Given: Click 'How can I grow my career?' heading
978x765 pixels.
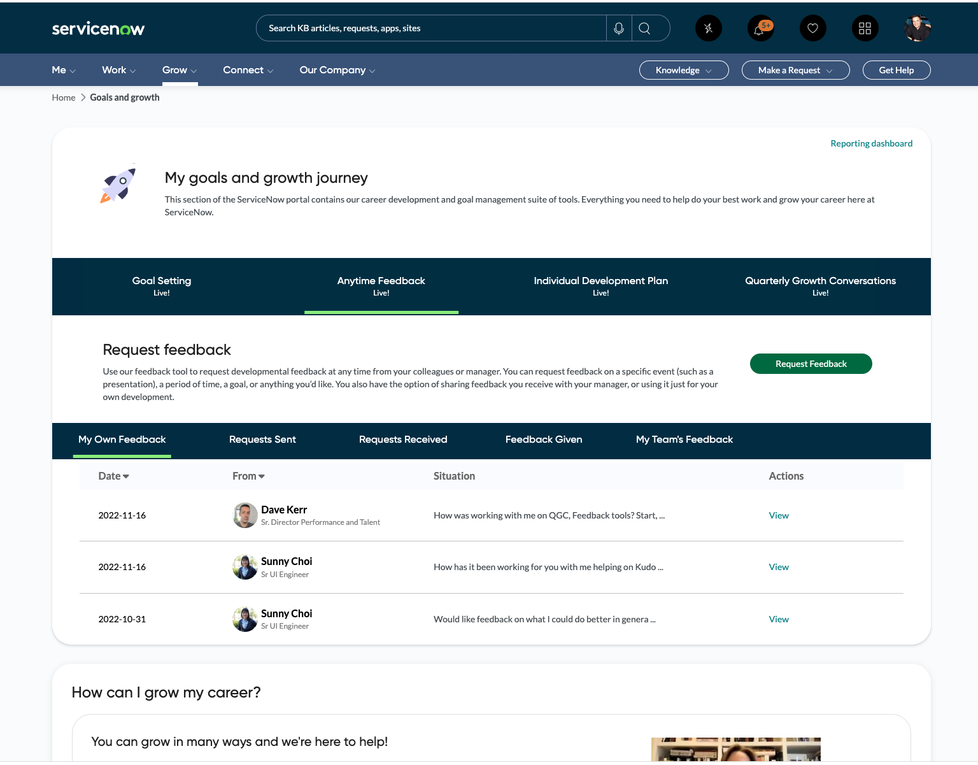Looking at the screenshot, I should tap(166, 692).
